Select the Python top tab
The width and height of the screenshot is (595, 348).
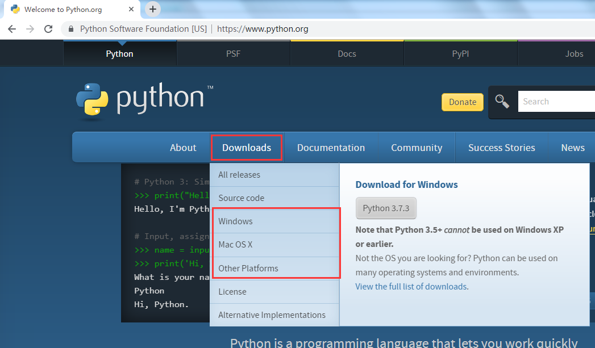click(x=119, y=53)
